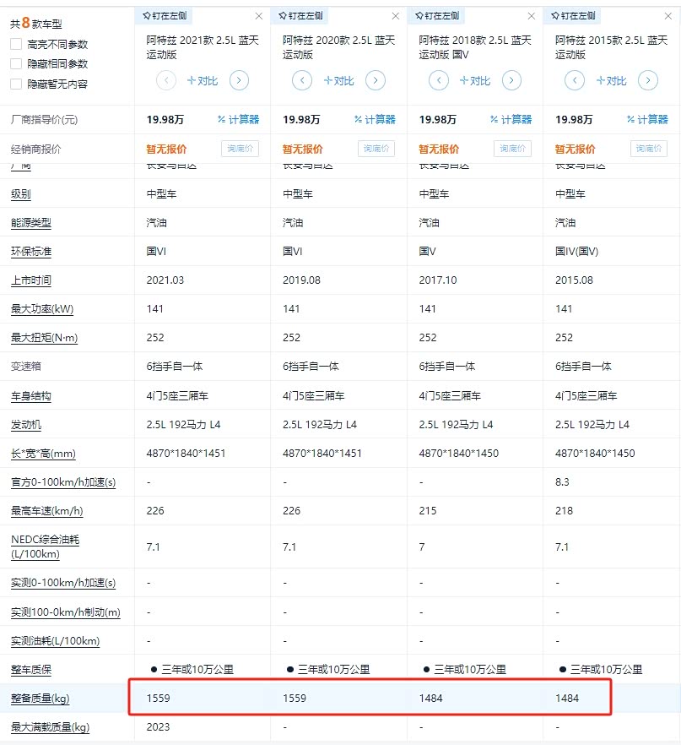Add 2021款 model to 对比

point(203,81)
